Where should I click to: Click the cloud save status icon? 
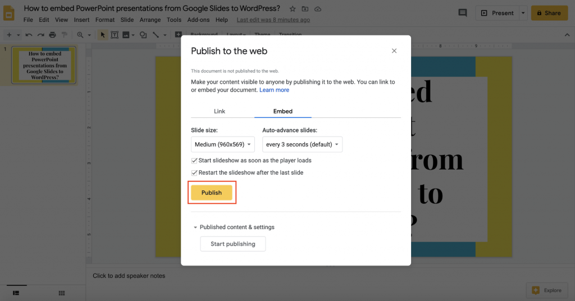coord(318,9)
